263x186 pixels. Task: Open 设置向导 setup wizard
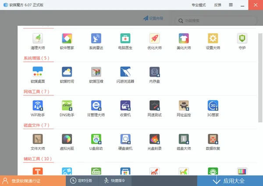[x=153, y=18]
